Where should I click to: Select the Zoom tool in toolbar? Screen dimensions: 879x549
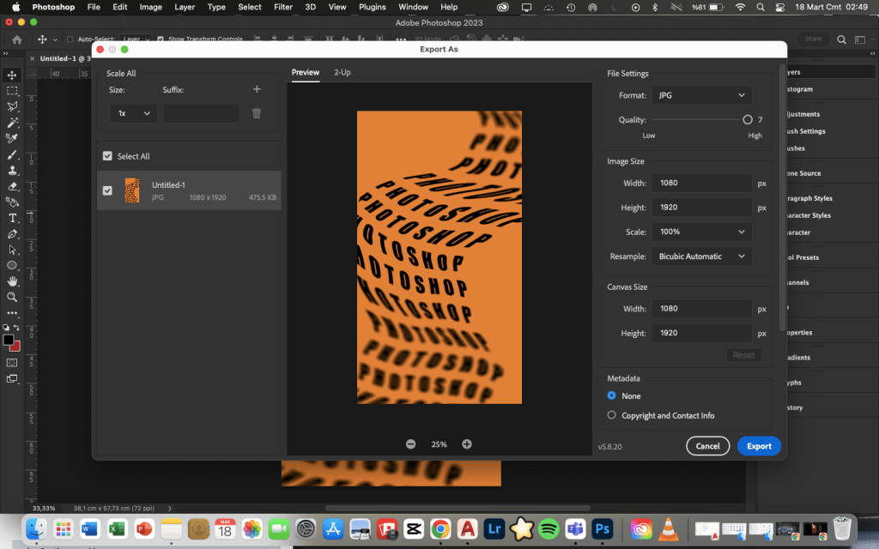click(12, 297)
